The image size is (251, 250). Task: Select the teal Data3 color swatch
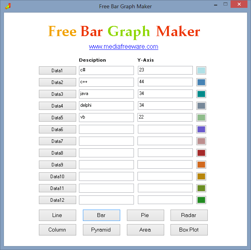[x=201, y=94]
